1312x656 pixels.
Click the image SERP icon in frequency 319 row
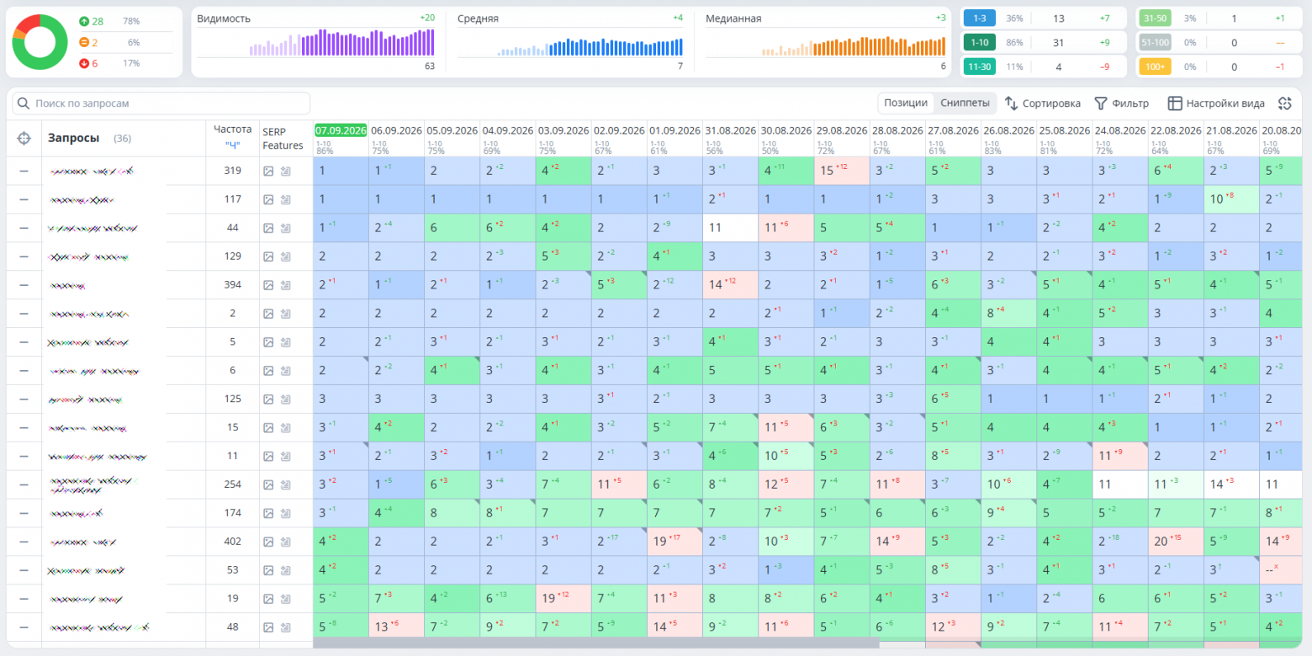click(x=268, y=171)
